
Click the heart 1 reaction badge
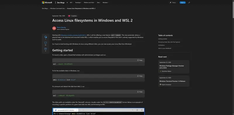[x=72, y=16]
